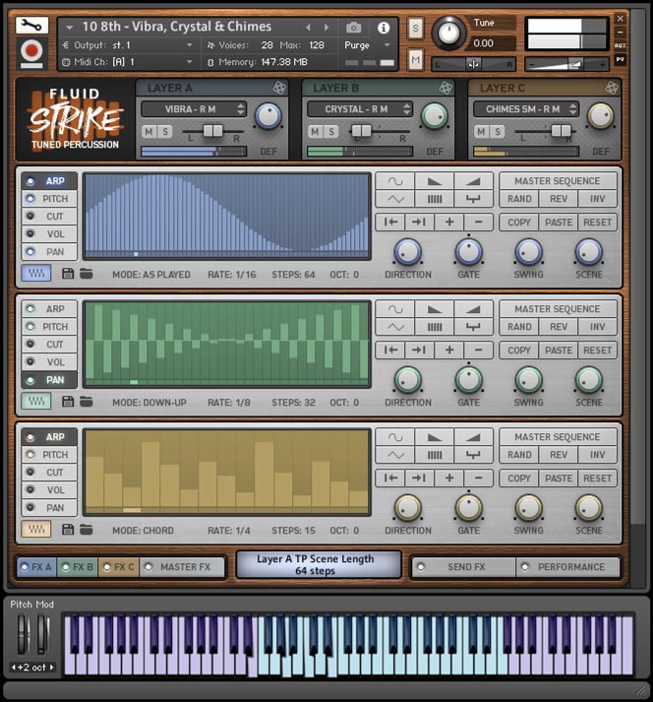Select CUT tab in Layer B sequencer

click(x=49, y=345)
